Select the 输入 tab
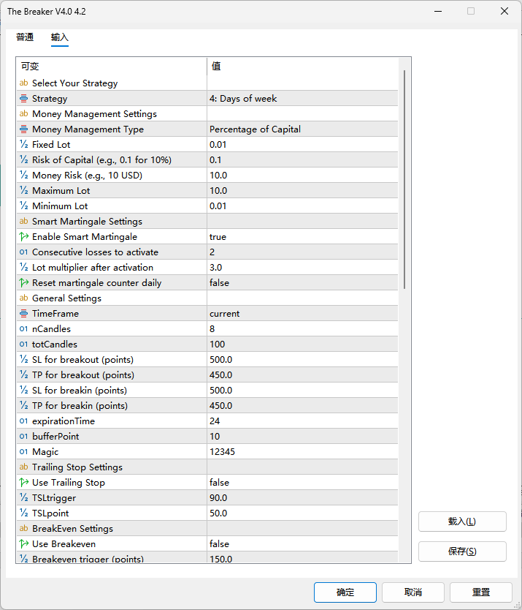The width and height of the screenshot is (522, 610). (x=60, y=37)
